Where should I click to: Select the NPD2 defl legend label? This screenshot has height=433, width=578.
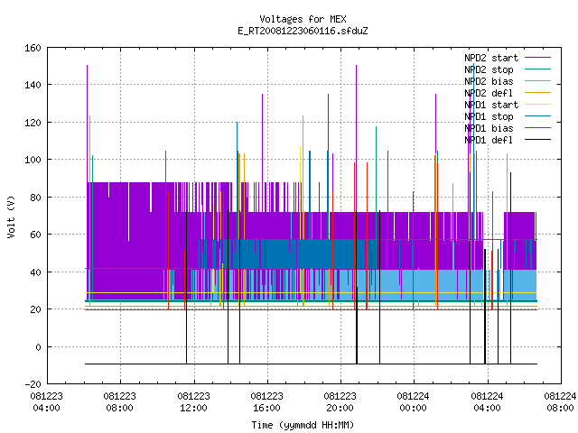(489, 93)
